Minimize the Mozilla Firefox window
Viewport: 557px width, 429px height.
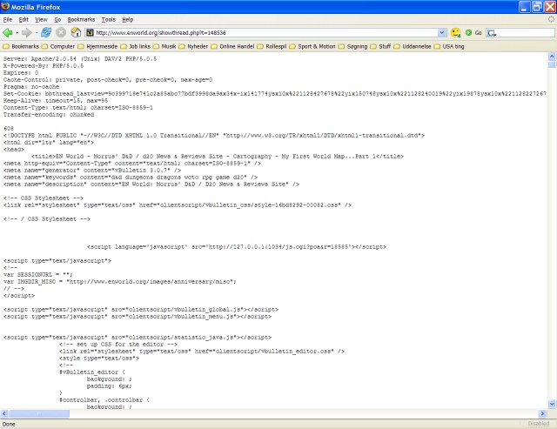[524, 7]
